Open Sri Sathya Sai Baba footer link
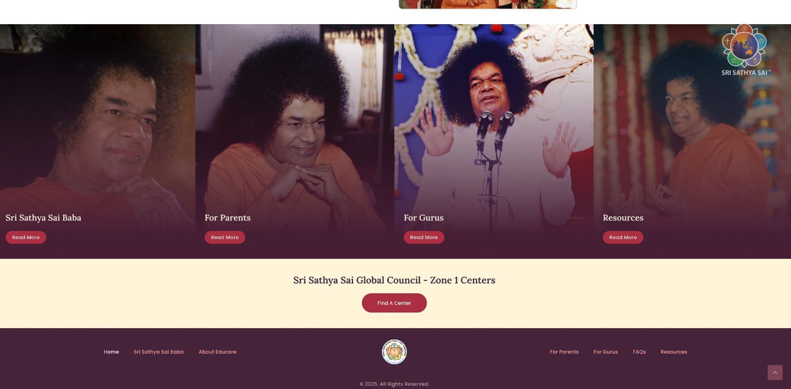The width and height of the screenshot is (791, 389). pos(159,352)
